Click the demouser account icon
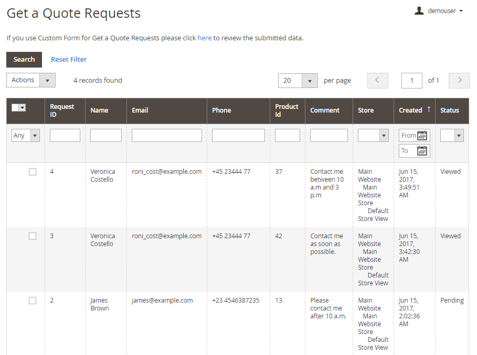 coord(419,11)
